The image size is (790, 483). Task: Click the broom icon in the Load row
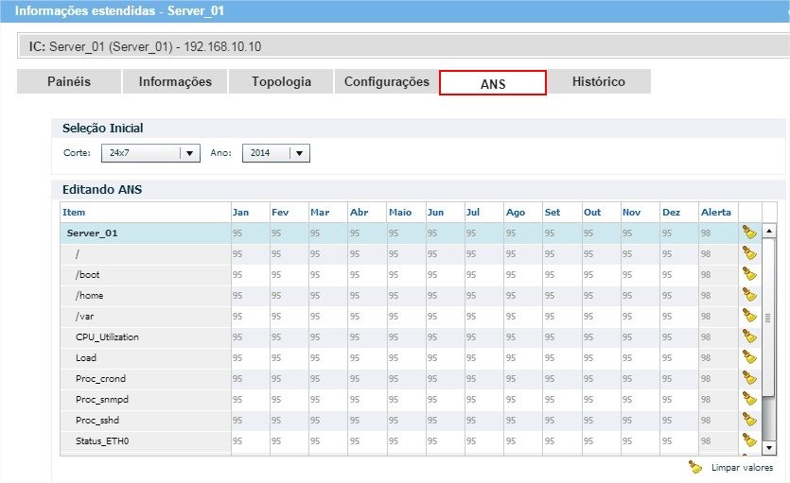tap(749, 357)
